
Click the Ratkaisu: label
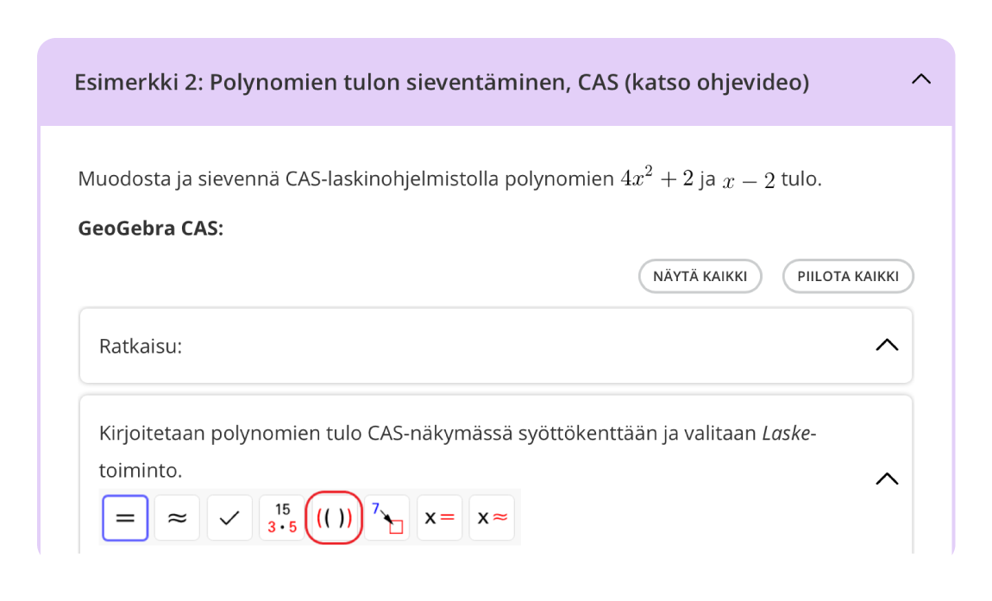pyautogui.click(x=141, y=347)
